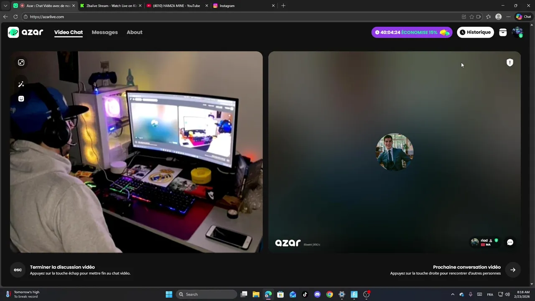Open apps icon in address bar
535x301 pixels.
point(464,17)
